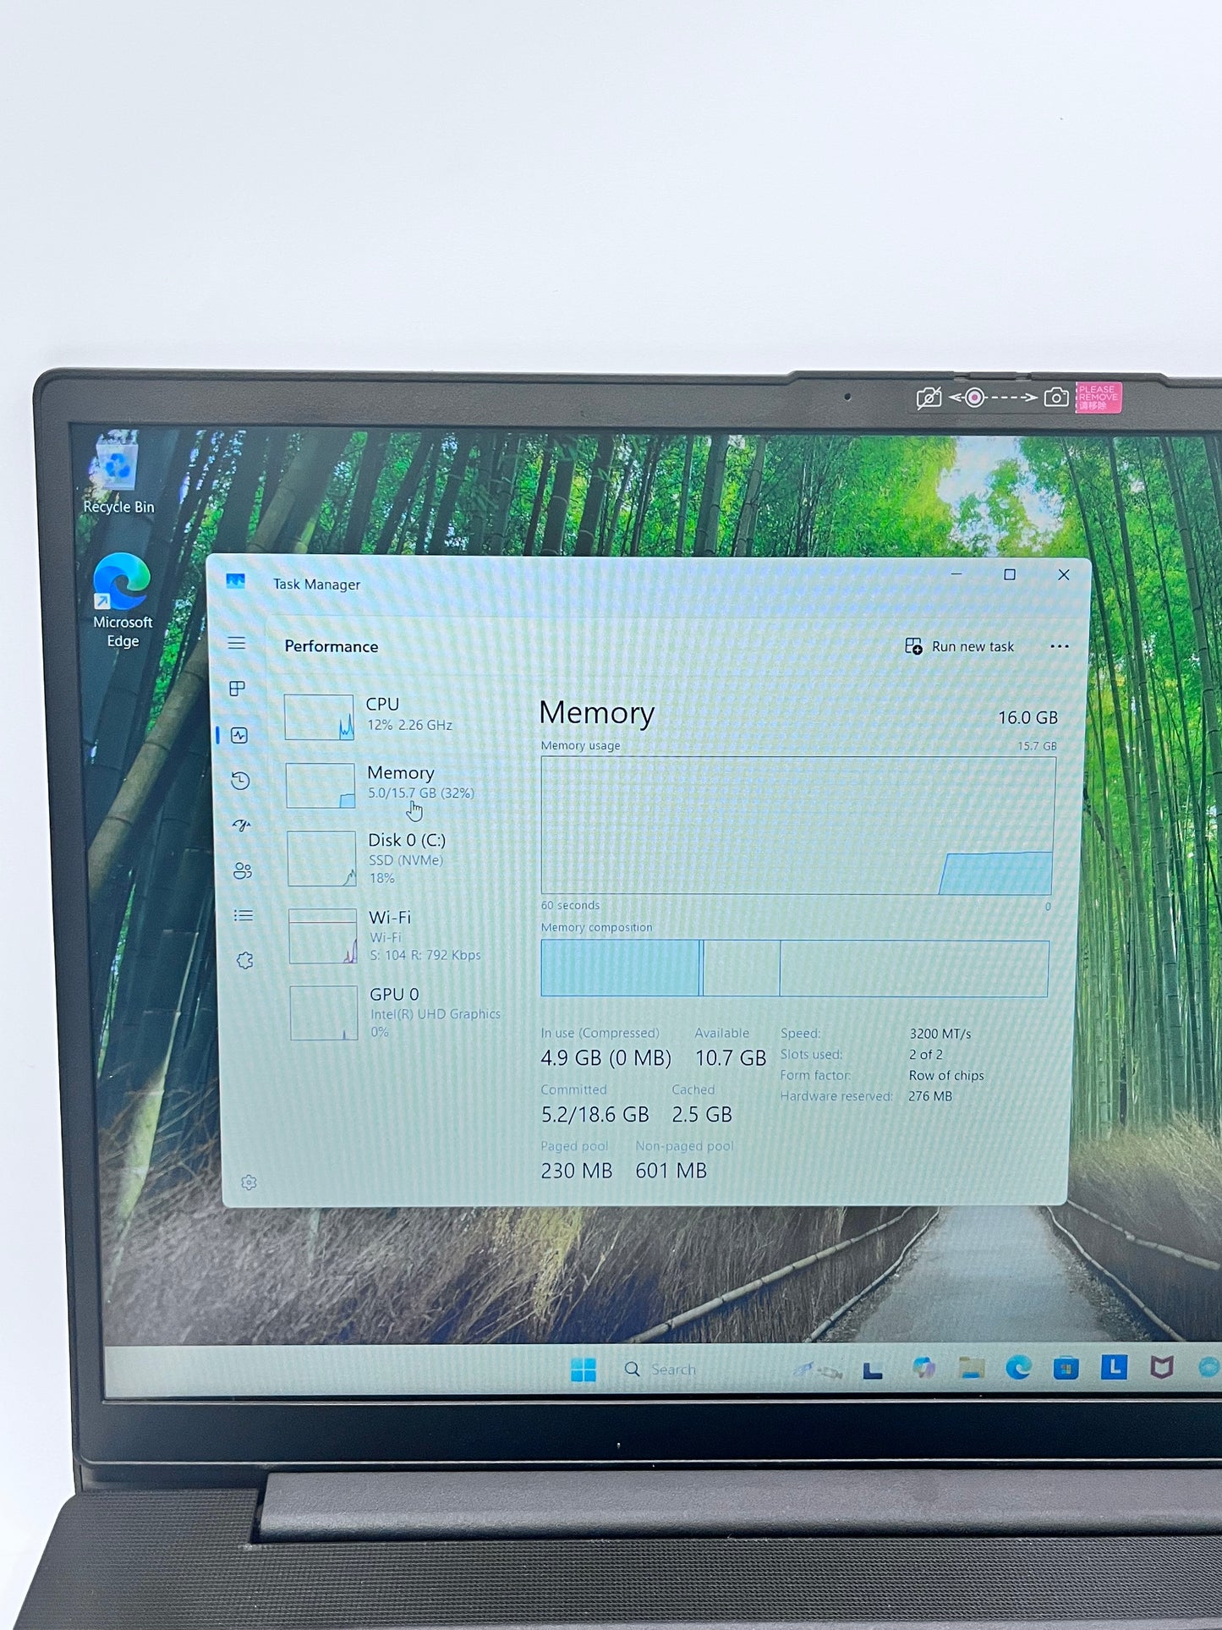Screen dimensions: 1222x1630
Task: Open Microsoft Edge from the taskbar
Action: click(x=1018, y=1368)
